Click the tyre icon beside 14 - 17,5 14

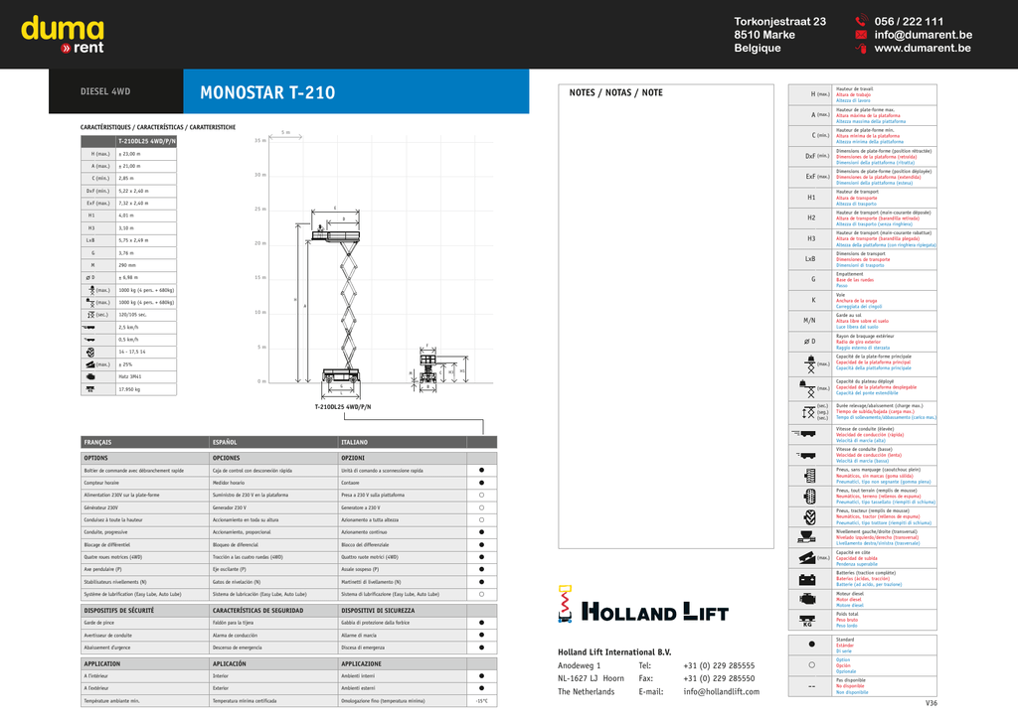[x=90, y=352]
